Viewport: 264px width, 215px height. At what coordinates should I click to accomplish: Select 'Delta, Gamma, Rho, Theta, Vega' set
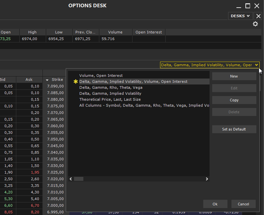[111, 87]
